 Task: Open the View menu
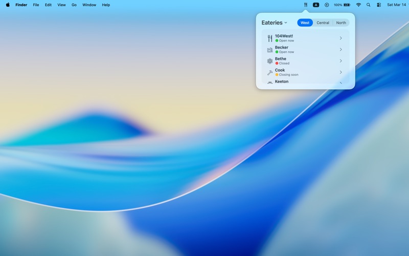pos(61,5)
